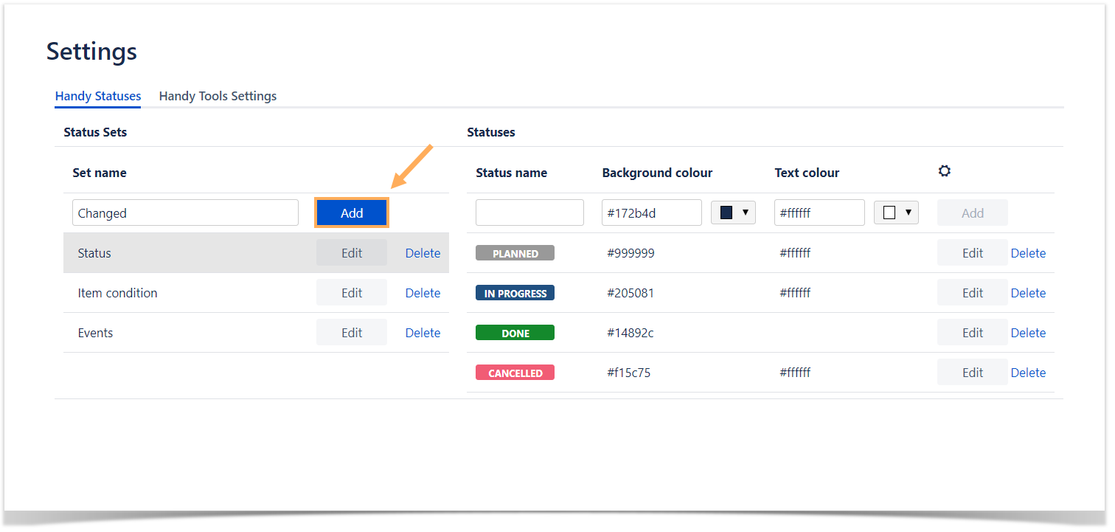1115x532 pixels.
Task: Select the Handy Statuses tab
Action: click(x=98, y=96)
